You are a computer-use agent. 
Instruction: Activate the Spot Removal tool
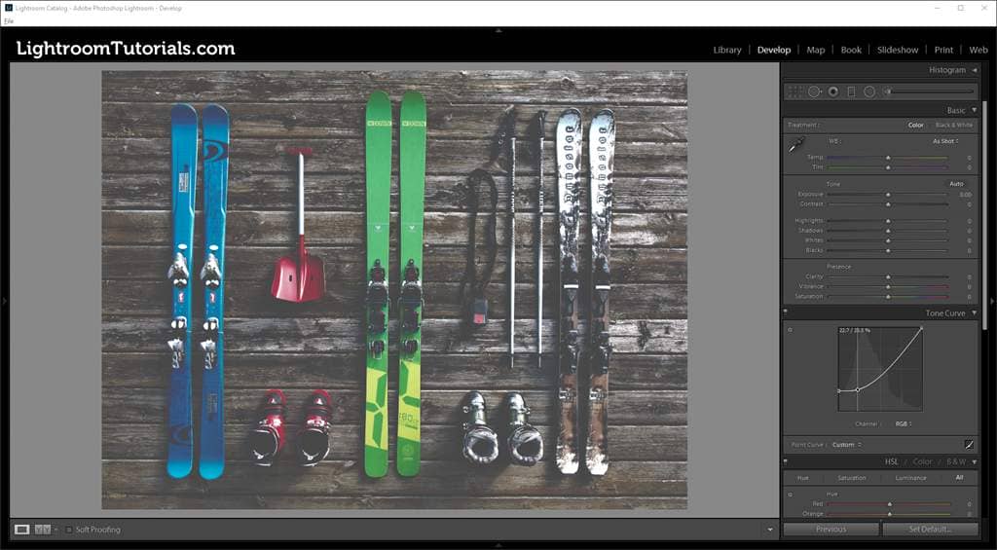[x=814, y=92]
